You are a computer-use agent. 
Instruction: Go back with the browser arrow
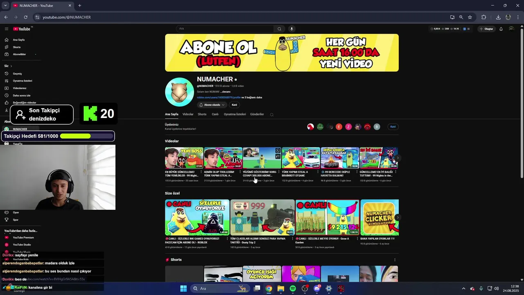pos(6,17)
